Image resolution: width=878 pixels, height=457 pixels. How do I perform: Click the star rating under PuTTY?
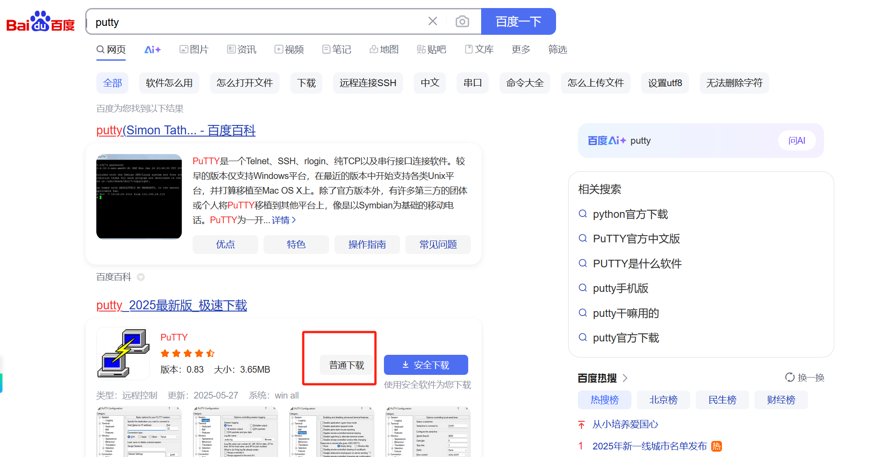(x=188, y=353)
